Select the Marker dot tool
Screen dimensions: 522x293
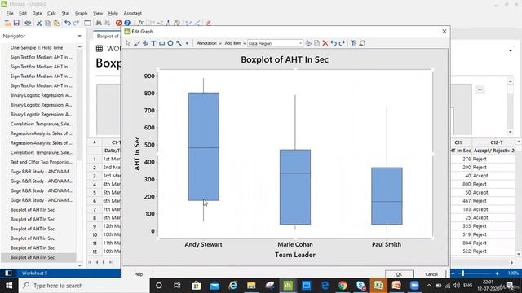[x=187, y=43]
